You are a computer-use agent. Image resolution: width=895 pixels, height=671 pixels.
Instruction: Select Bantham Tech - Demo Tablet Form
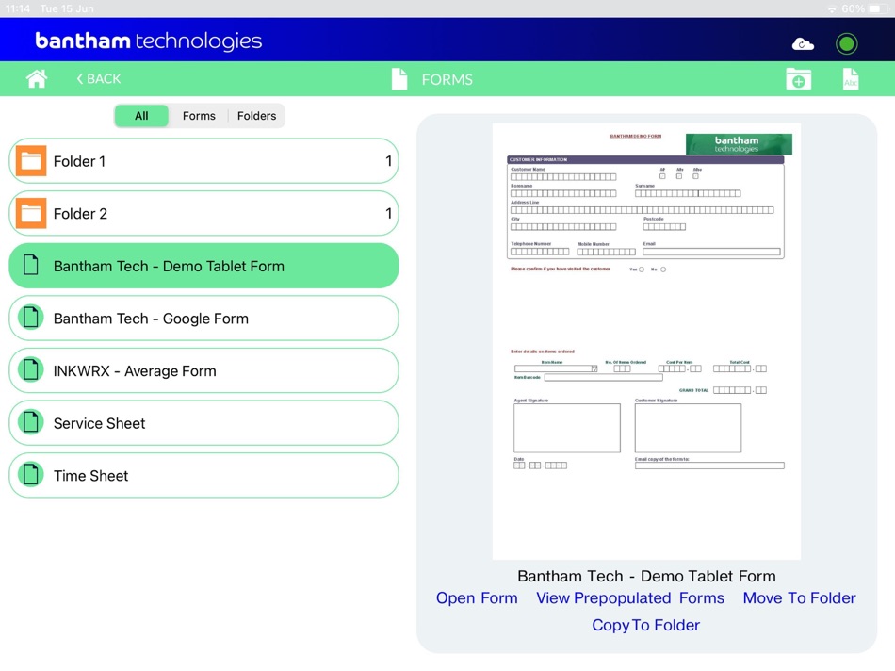tap(203, 266)
